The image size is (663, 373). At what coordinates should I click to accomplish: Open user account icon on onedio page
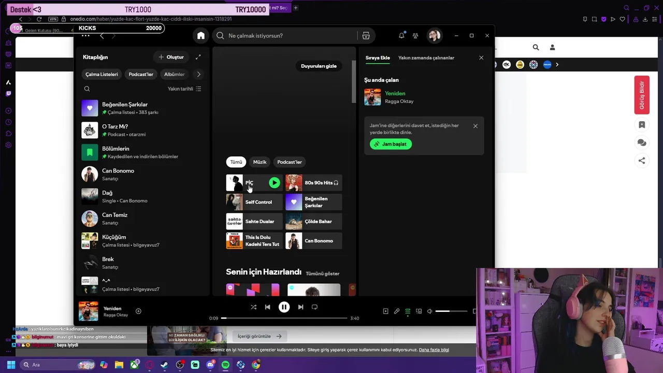[552, 47]
